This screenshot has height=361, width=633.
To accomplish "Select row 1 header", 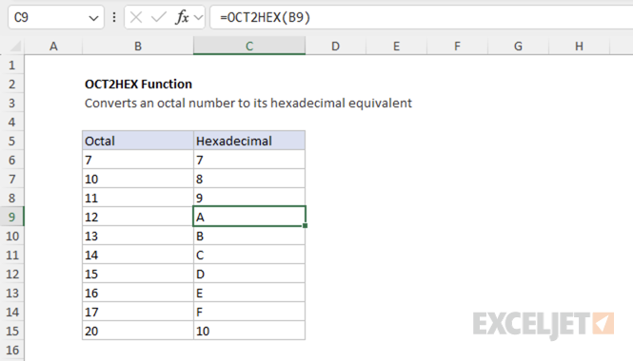I will 12,65.
